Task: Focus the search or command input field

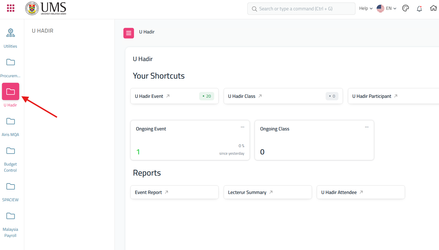Action: pos(301,9)
